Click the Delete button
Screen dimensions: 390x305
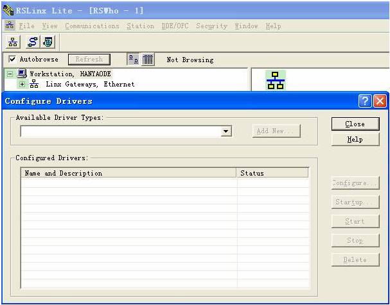pyautogui.click(x=355, y=260)
